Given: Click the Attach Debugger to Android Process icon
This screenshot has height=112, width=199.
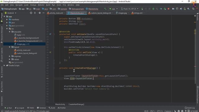Looking at the screenshot, I should tap(165, 9).
